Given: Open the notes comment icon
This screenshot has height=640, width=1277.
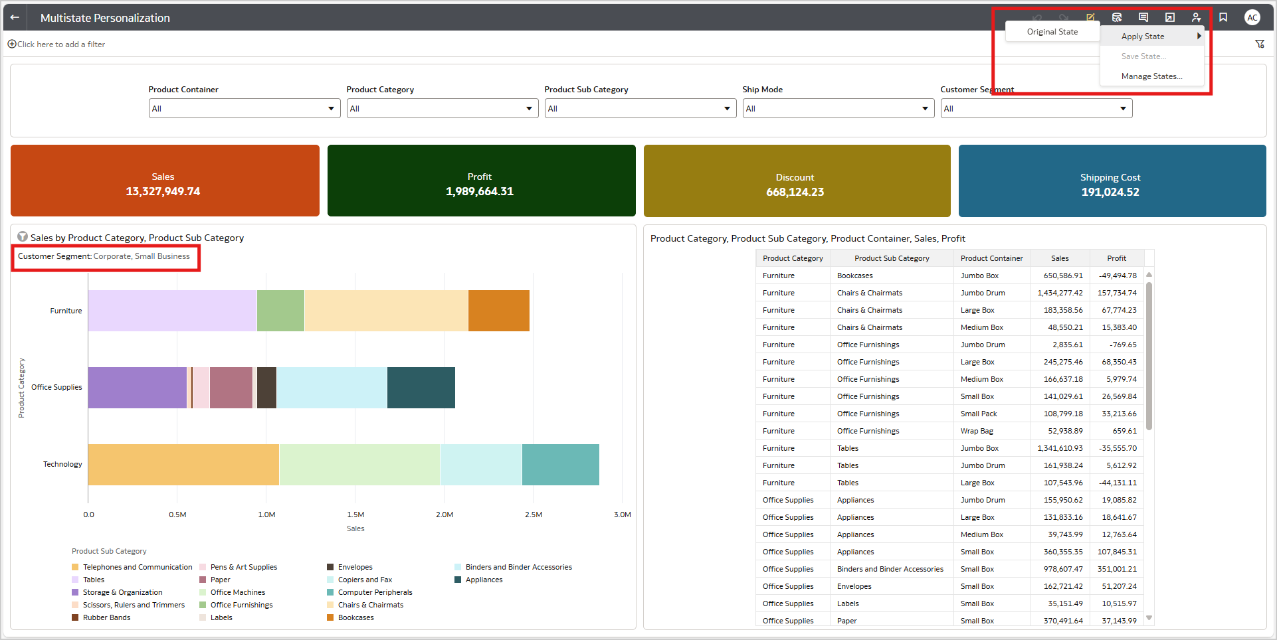Looking at the screenshot, I should click(1143, 17).
